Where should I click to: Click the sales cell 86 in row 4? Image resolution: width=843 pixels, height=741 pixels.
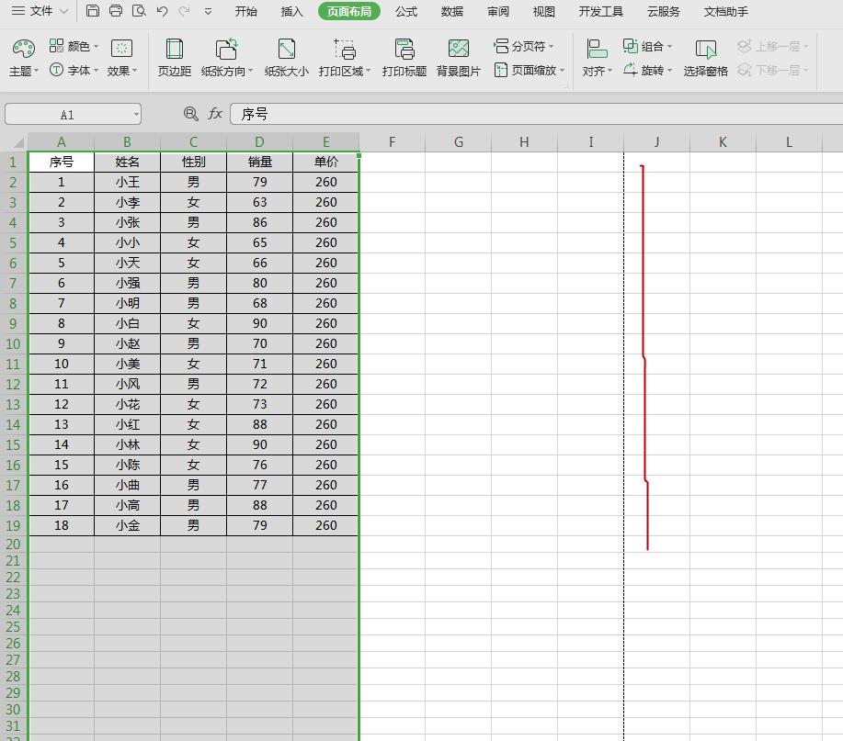click(259, 222)
